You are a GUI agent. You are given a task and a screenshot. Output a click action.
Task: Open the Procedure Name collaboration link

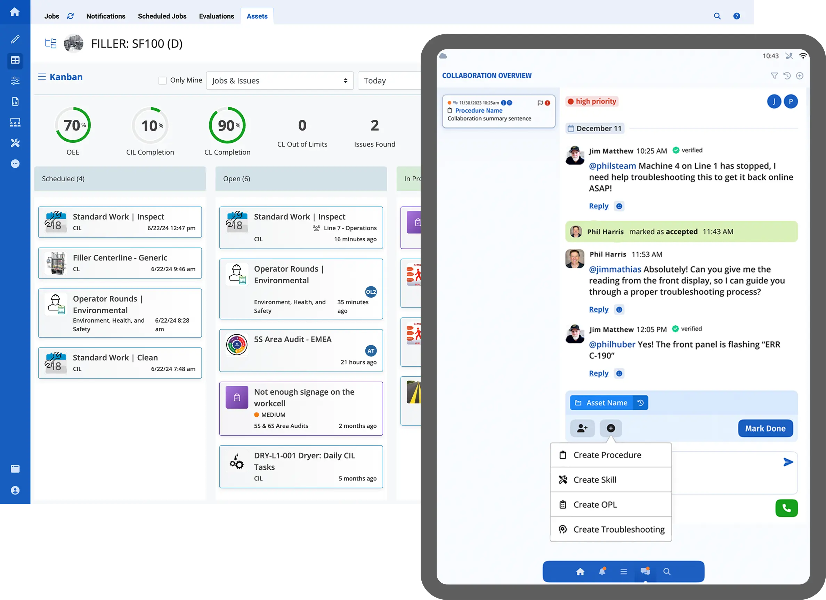(x=479, y=111)
